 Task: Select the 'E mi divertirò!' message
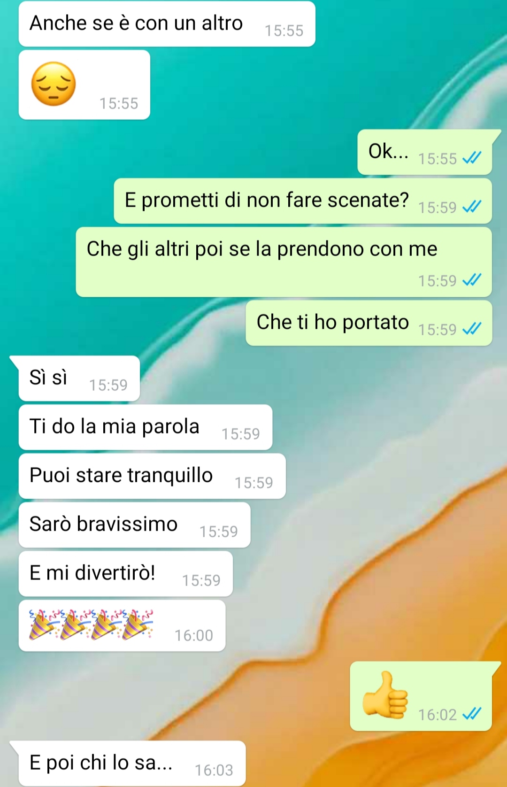126,574
